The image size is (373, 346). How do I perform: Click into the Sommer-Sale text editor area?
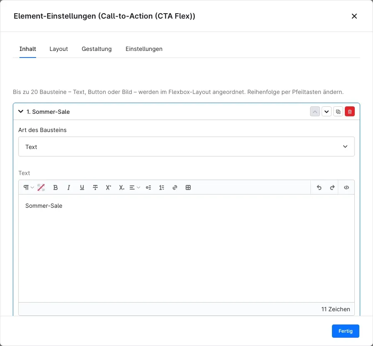pos(186,248)
